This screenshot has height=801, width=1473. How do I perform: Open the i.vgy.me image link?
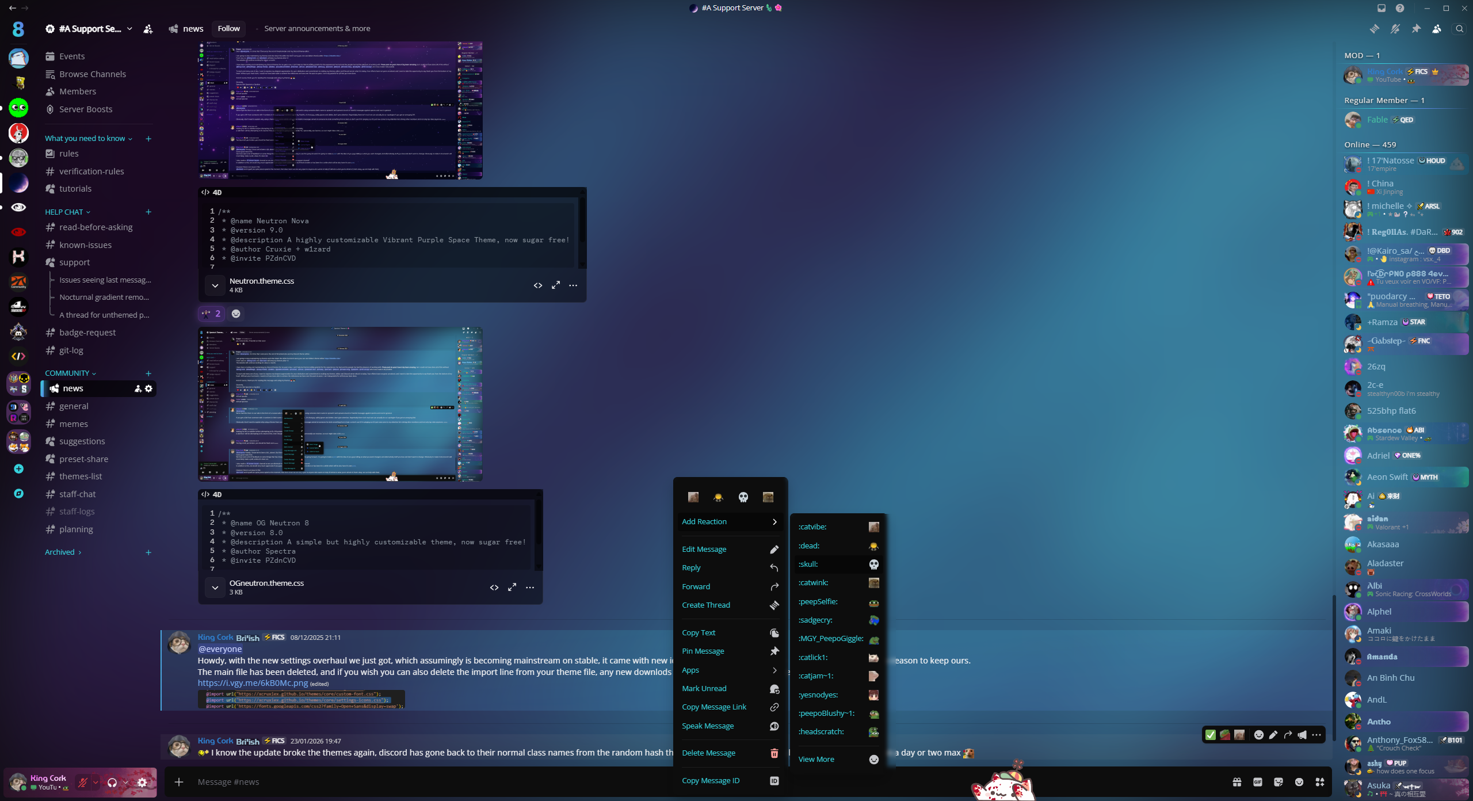(x=253, y=683)
